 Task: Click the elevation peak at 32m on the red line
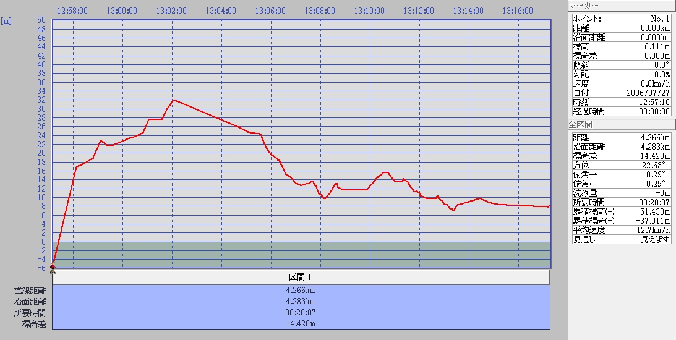click(x=174, y=100)
